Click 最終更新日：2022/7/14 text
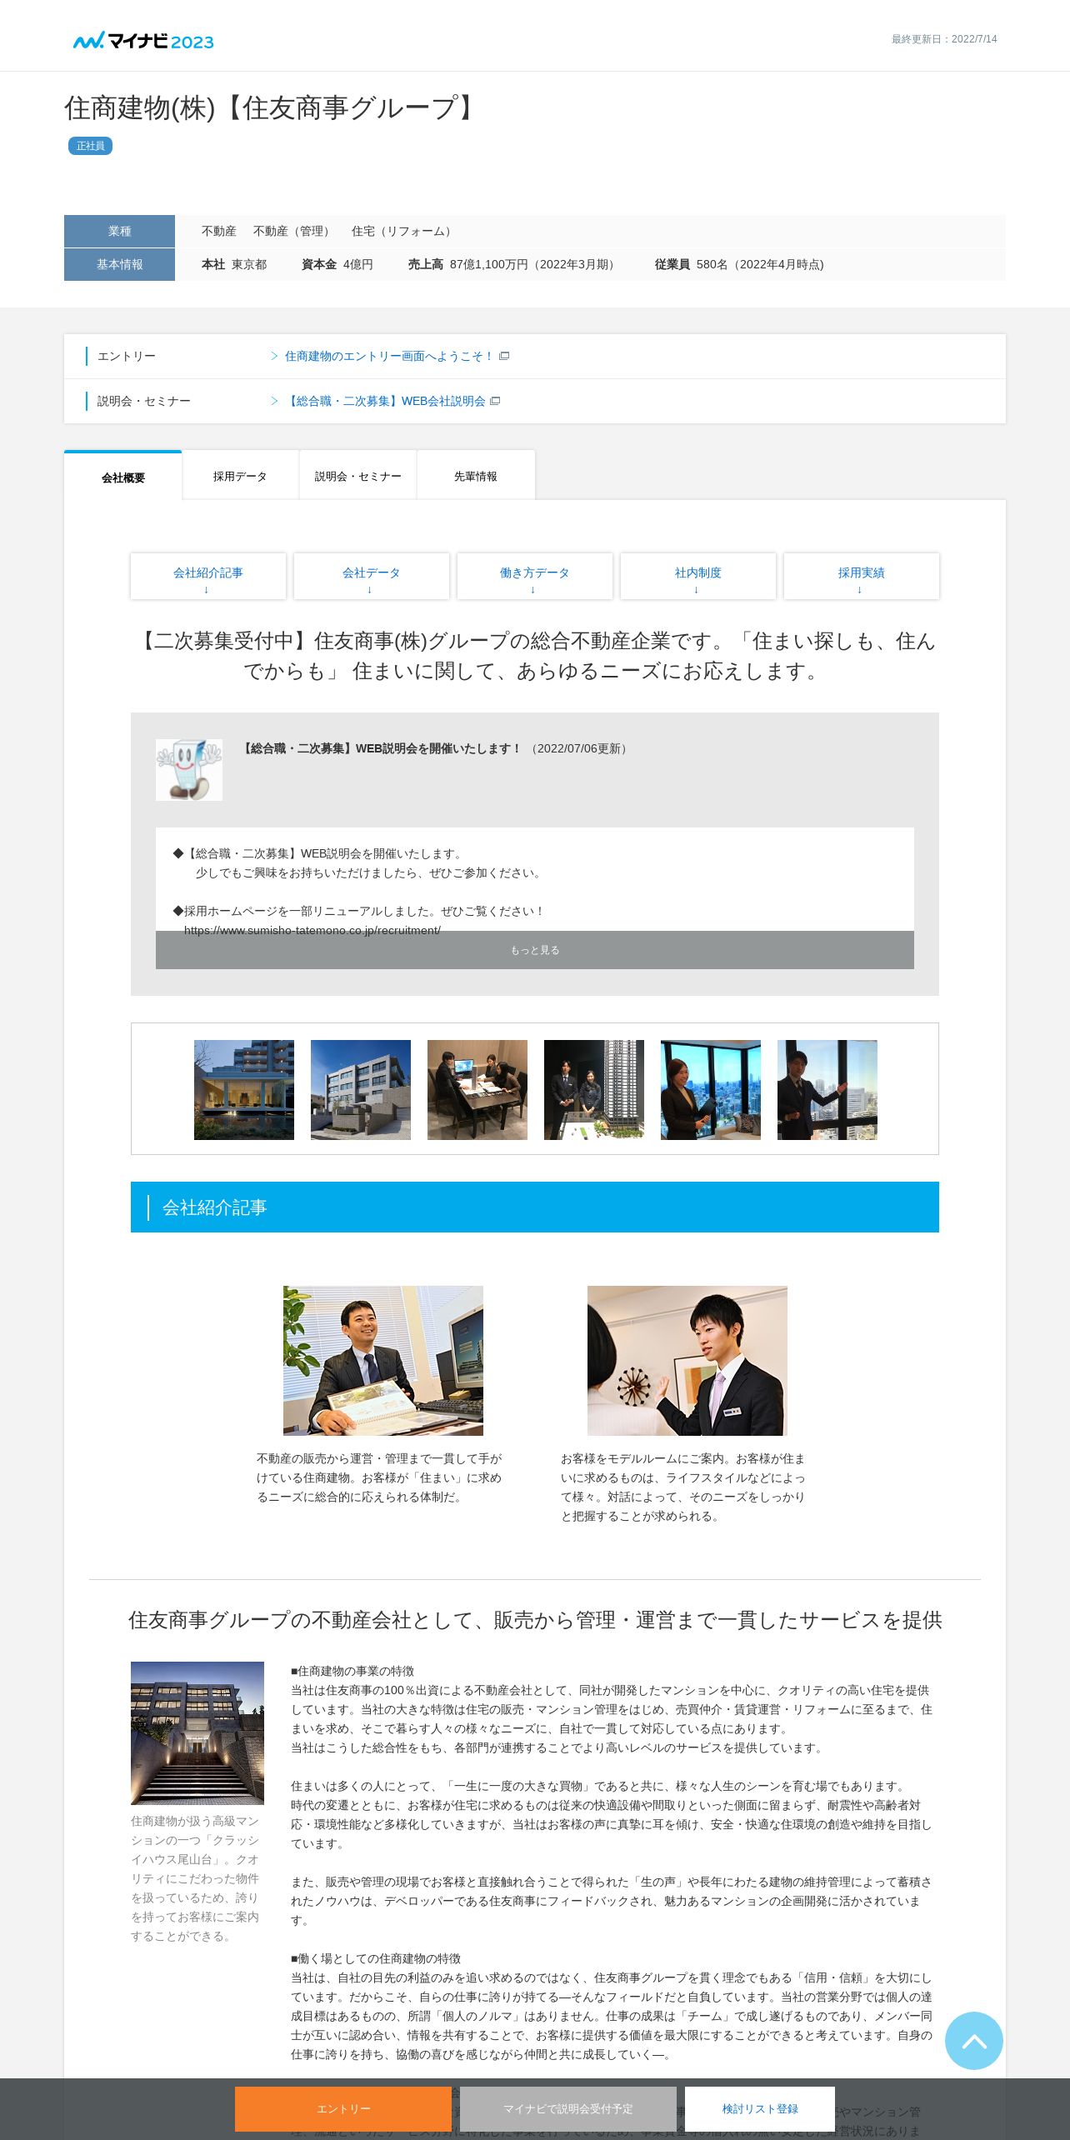1070x2140 pixels. [944, 39]
